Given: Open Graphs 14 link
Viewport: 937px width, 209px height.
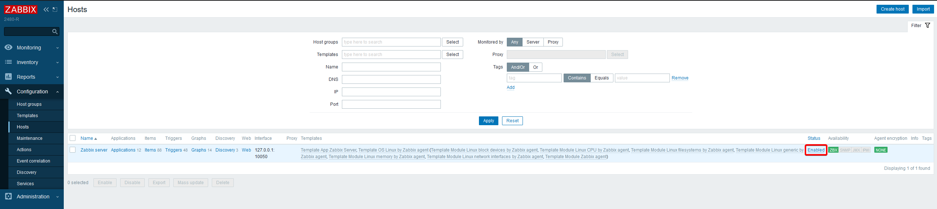Looking at the screenshot, I should (199, 150).
